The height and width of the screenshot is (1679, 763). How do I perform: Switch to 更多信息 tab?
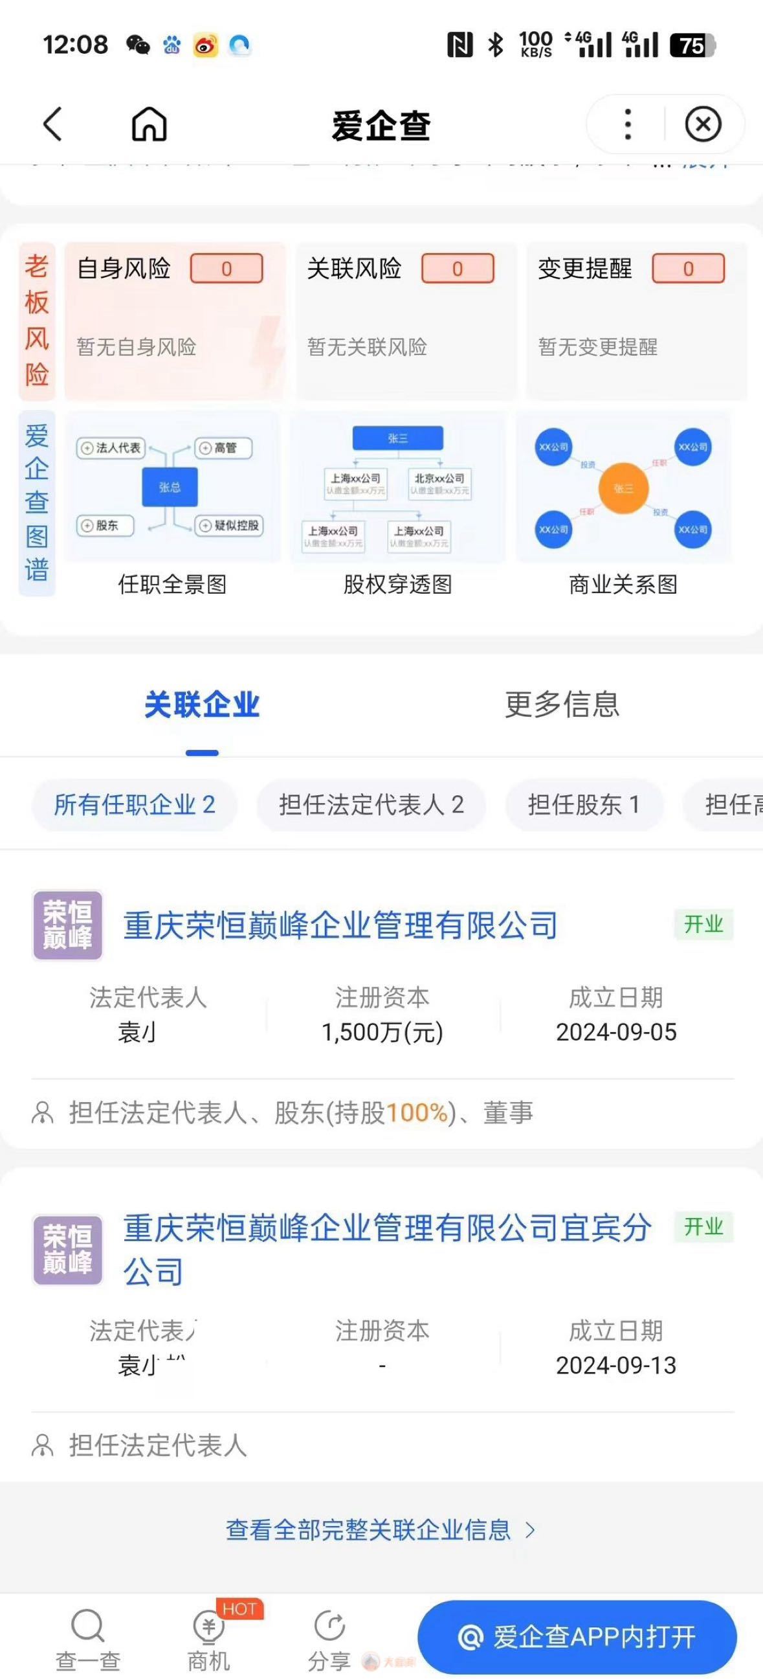(562, 705)
